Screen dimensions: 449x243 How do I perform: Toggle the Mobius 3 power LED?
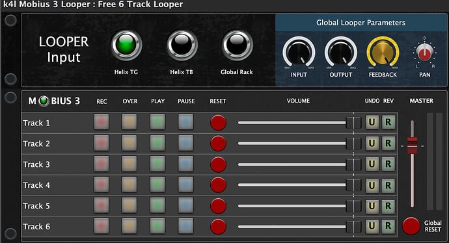(x=44, y=101)
